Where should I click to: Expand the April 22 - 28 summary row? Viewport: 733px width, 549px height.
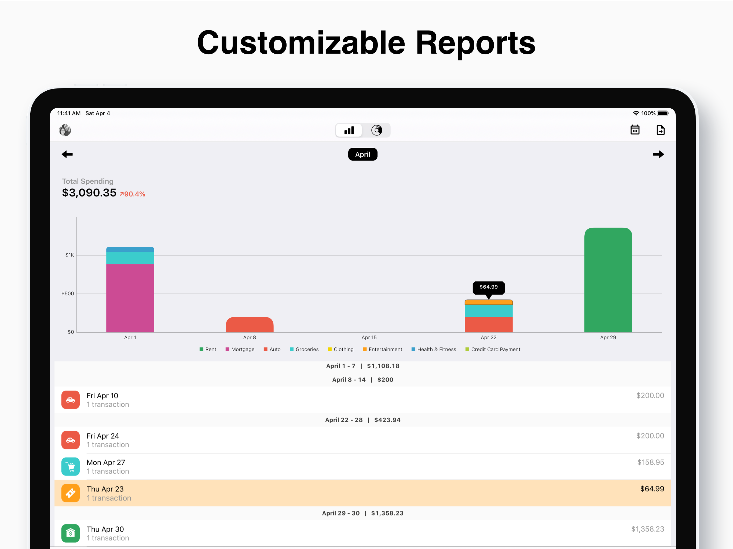tap(363, 420)
